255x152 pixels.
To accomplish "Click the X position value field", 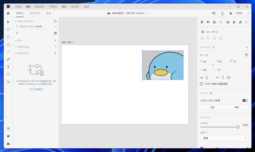I will [x=222, y=62].
